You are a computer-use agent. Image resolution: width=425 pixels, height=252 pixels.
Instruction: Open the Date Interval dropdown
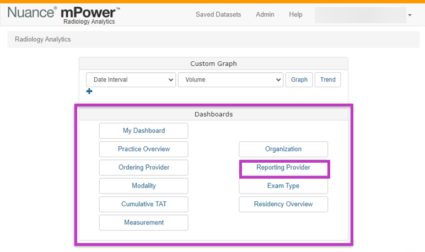pos(131,80)
